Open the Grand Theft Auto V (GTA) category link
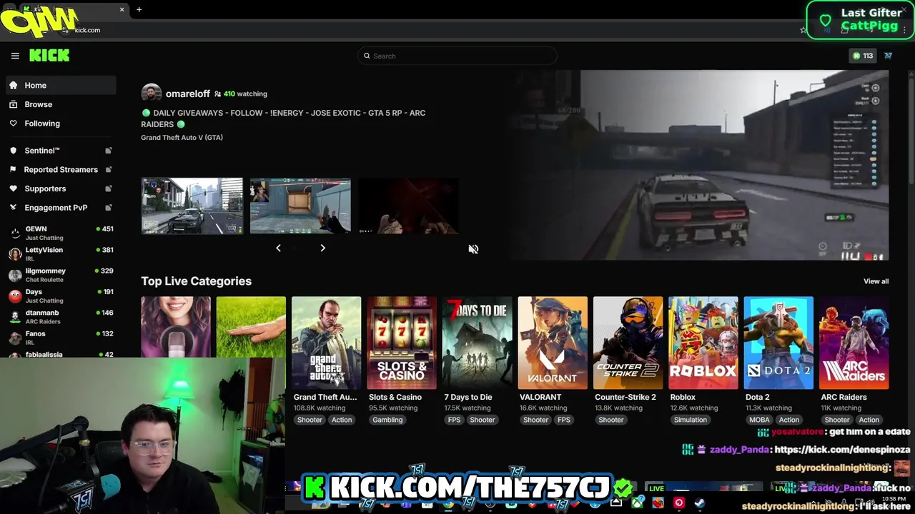The height and width of the screenshot is (514, 915). click(182, 137)
